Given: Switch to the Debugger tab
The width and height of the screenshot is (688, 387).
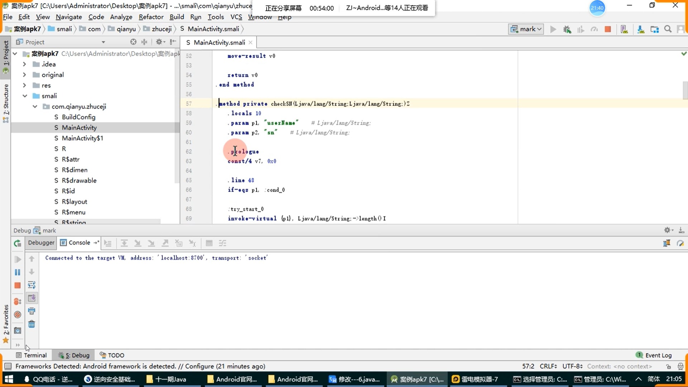Looking at the screenshot, I should [x=41, y=243].
